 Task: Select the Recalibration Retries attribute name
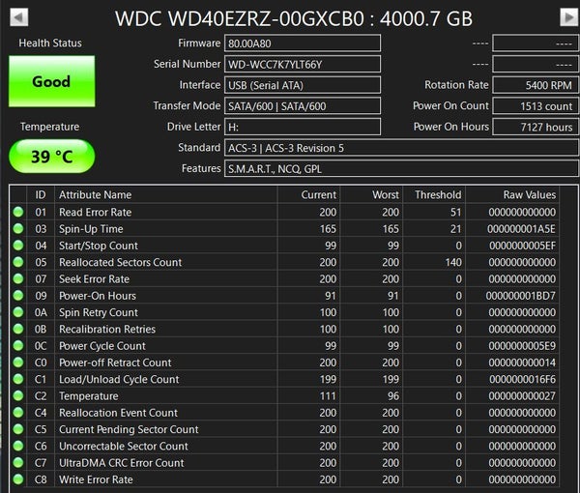pos(107,330)
